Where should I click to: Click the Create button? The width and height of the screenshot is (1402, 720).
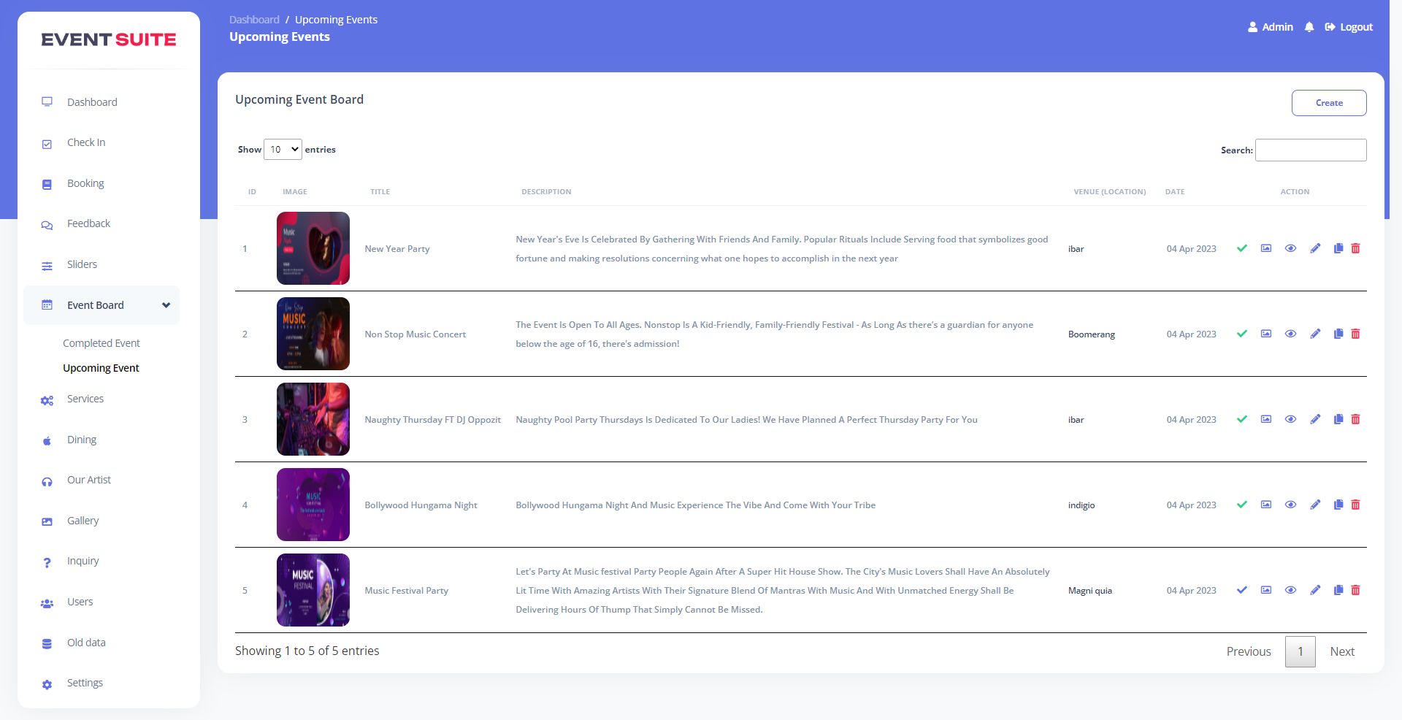point(1328,103)
